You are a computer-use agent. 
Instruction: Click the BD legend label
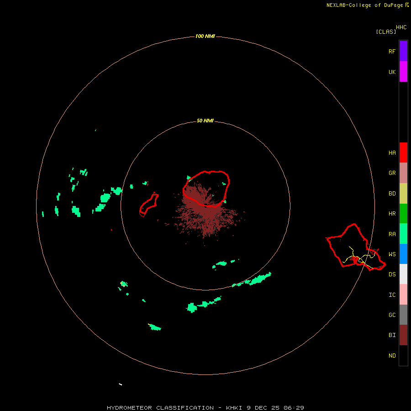click(x=392, y=194)
